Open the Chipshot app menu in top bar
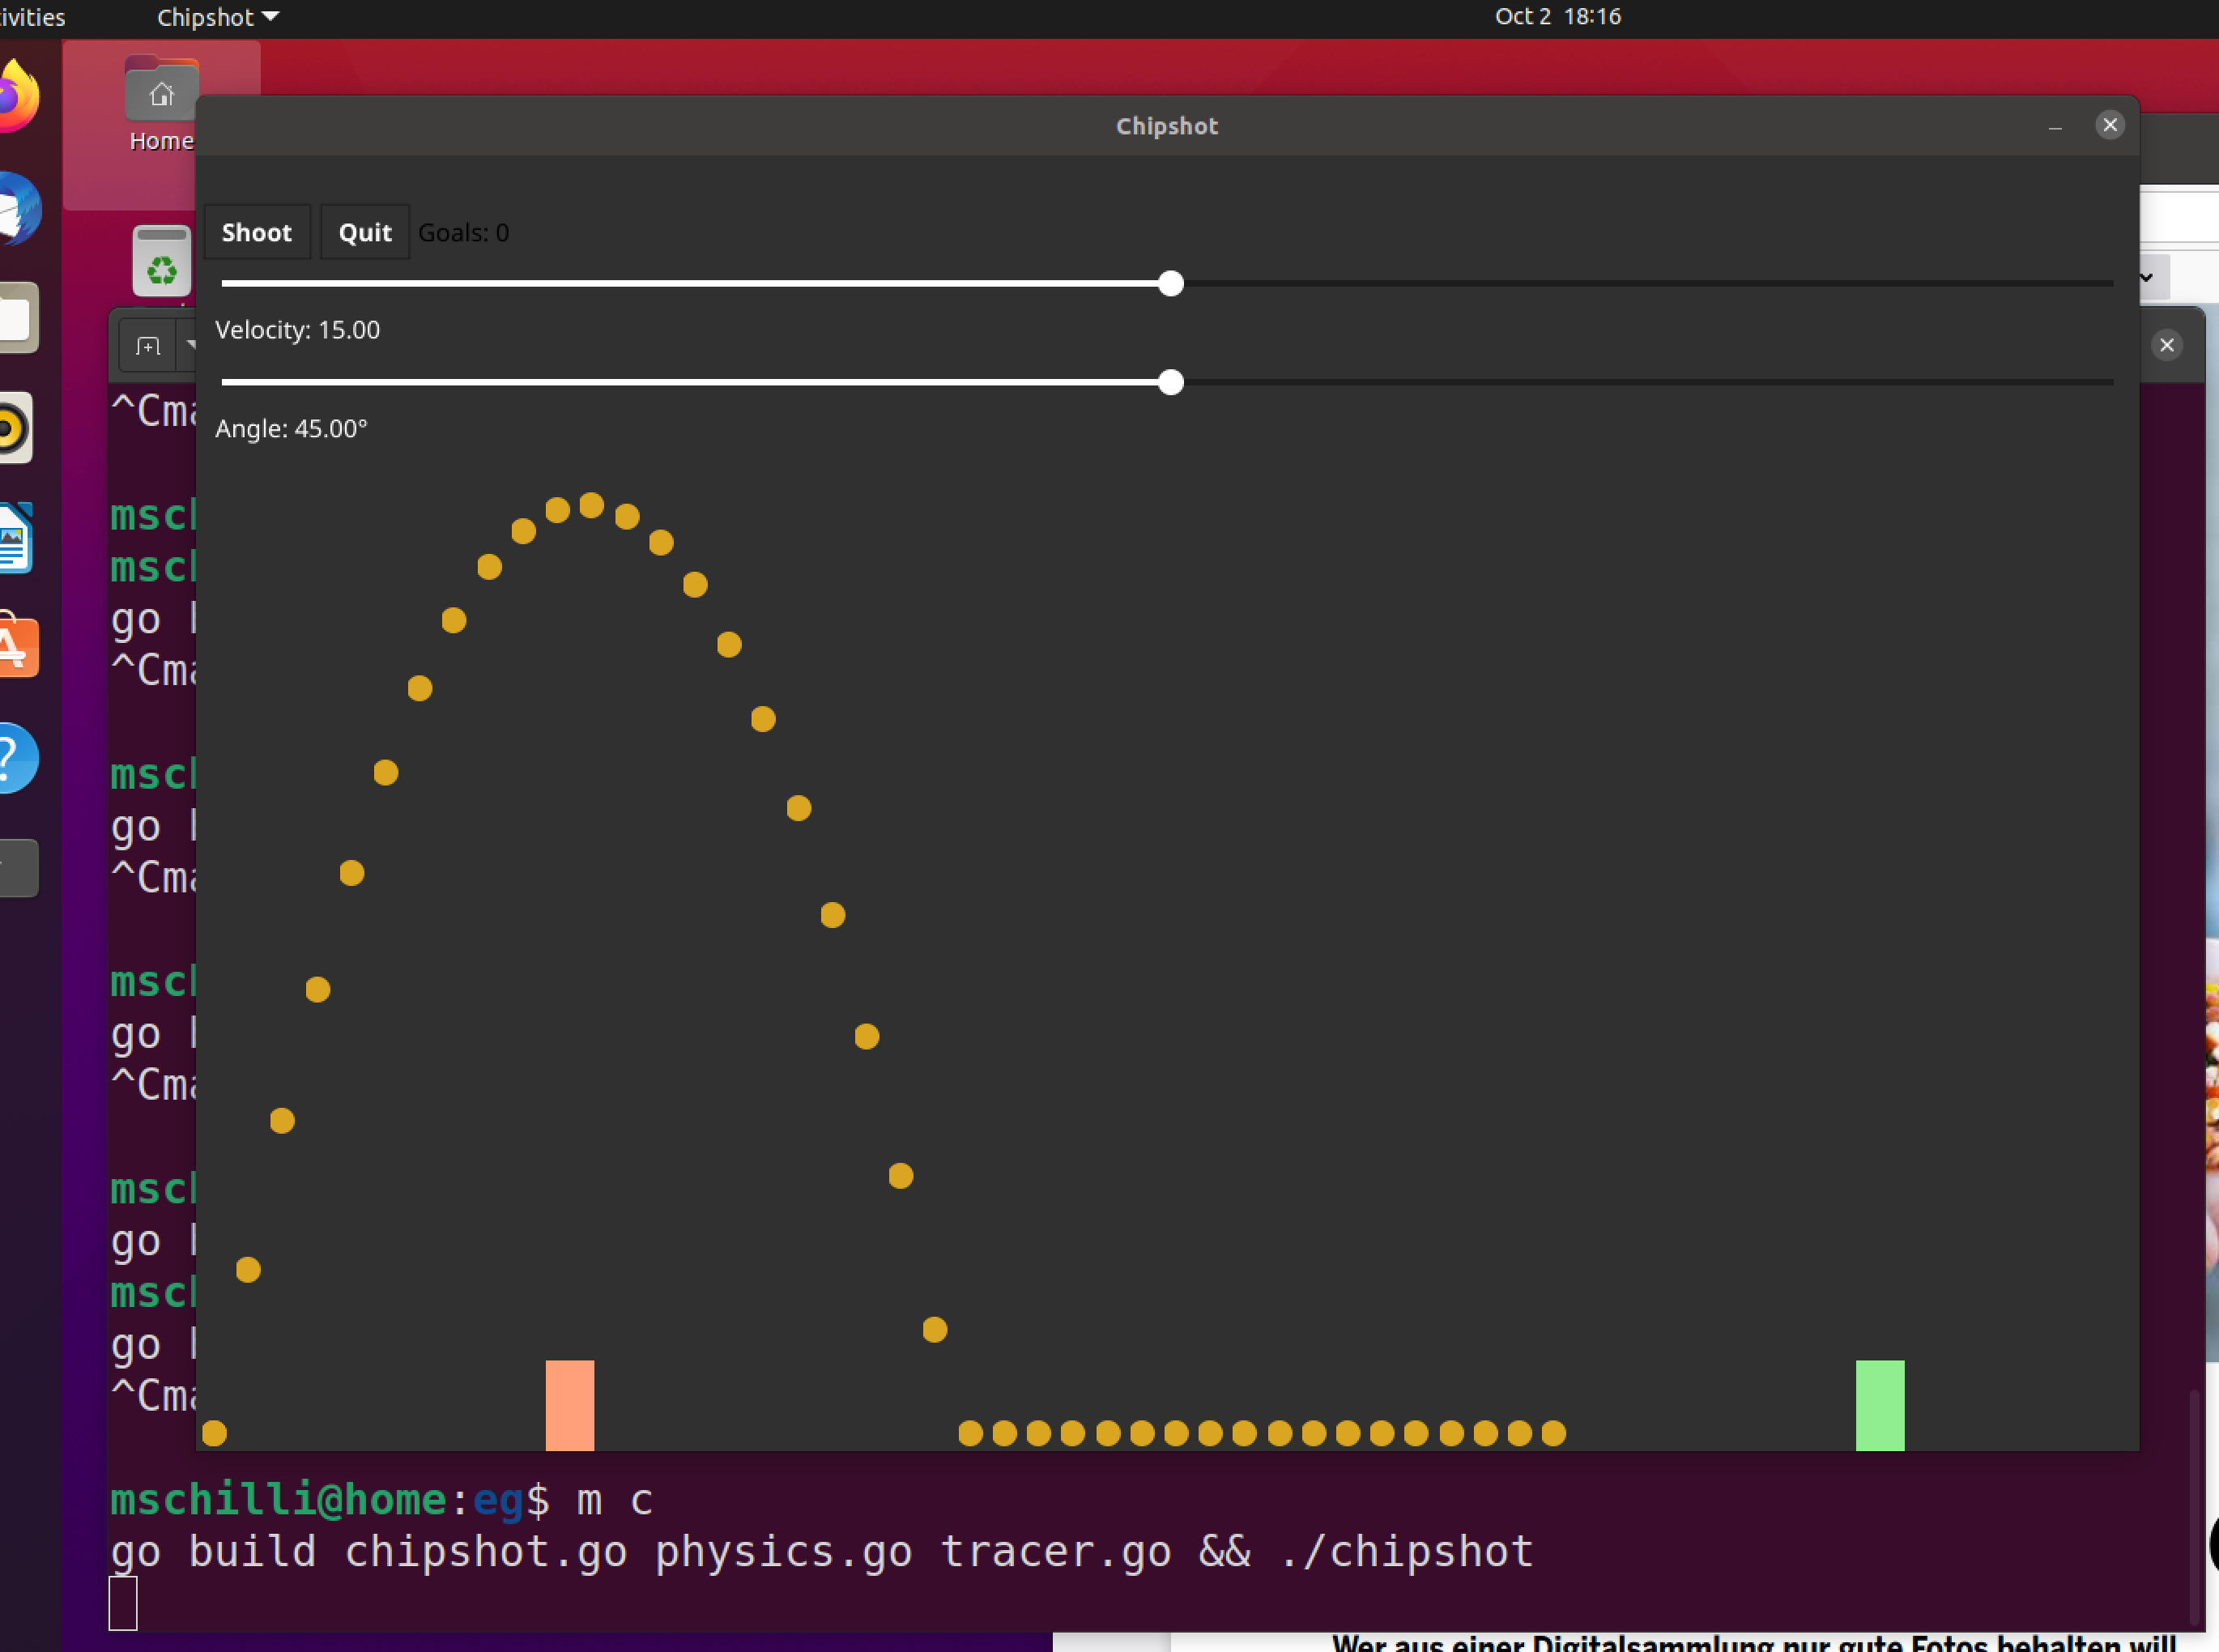The width and height of the screenshot is (2219, 1652). (x=217, y=17)
